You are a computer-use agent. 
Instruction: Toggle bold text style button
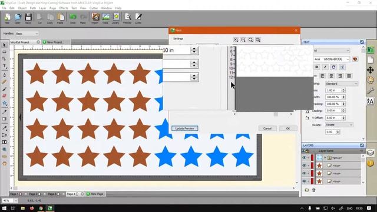[317, 67]
